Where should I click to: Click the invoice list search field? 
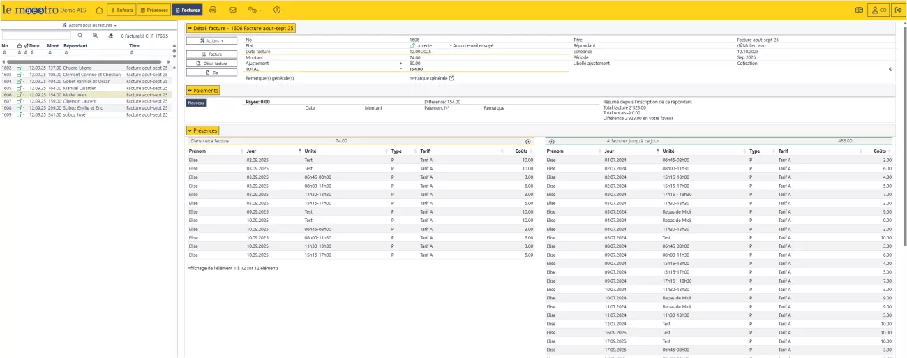point(36,36)
